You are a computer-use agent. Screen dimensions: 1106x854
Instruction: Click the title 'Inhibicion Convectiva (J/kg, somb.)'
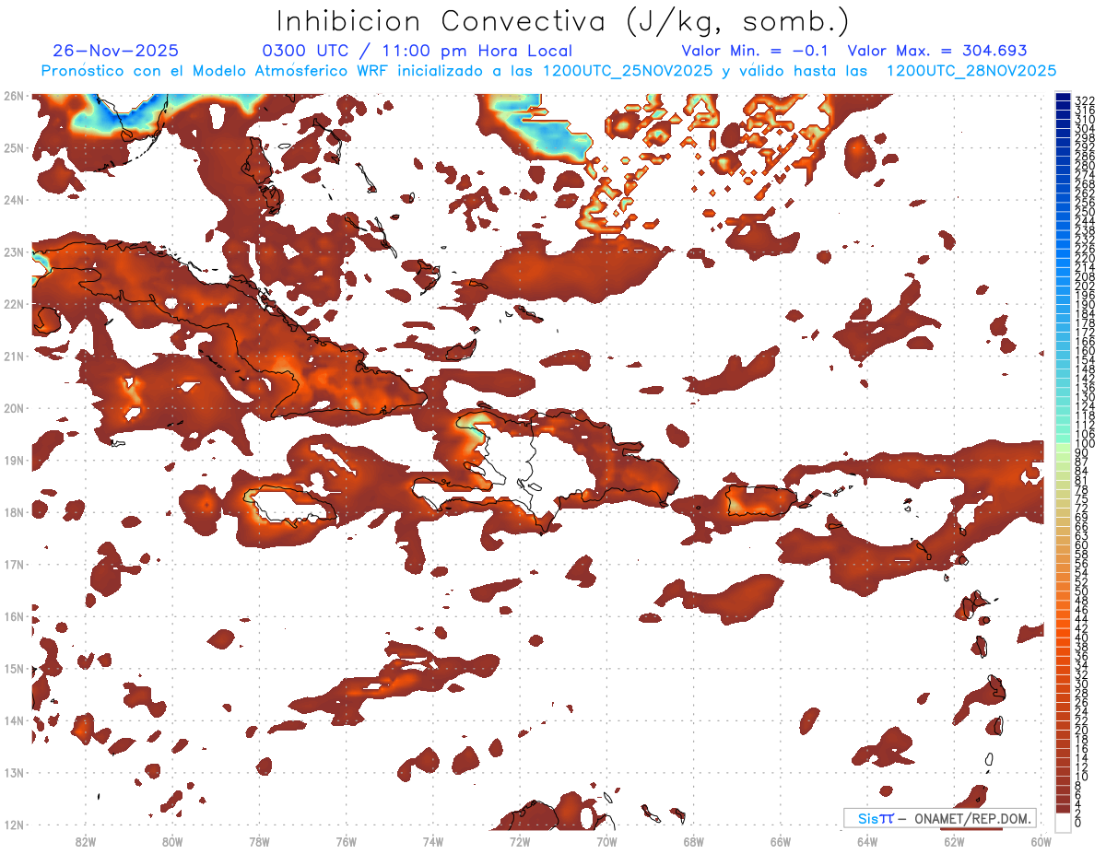click(563, 21)
